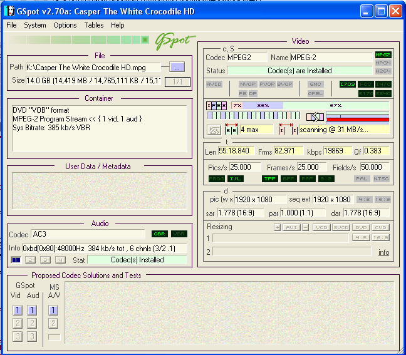Click the Resizing minus button
406x355 pixels.
tap(306, 228)
